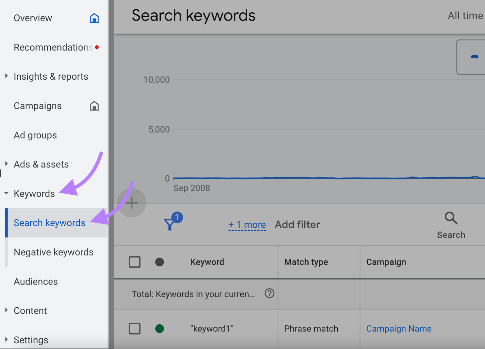Open Overview using the home icon
Viewport: 485px width, 349px height.
(x=94, y=18)
